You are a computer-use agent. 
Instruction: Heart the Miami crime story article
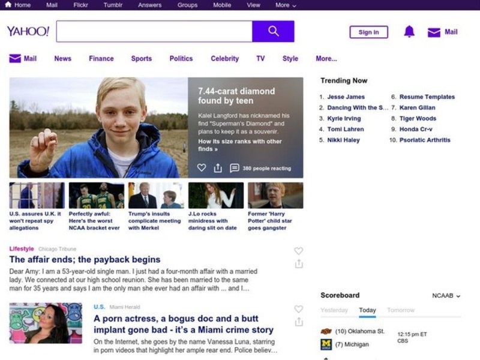[x=298, y=309]
